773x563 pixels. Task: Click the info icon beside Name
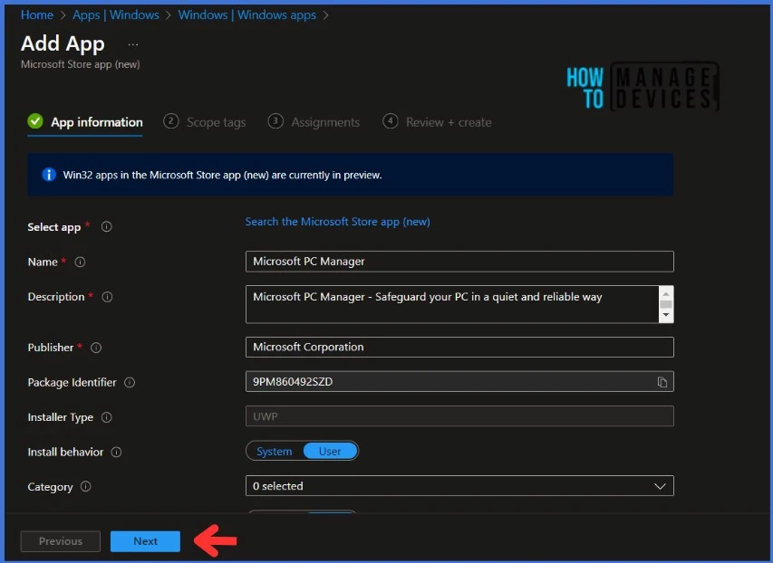point(80,262)
